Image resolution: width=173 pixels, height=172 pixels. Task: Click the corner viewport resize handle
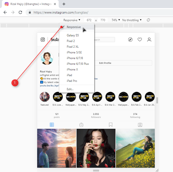(x=157, y=170)
